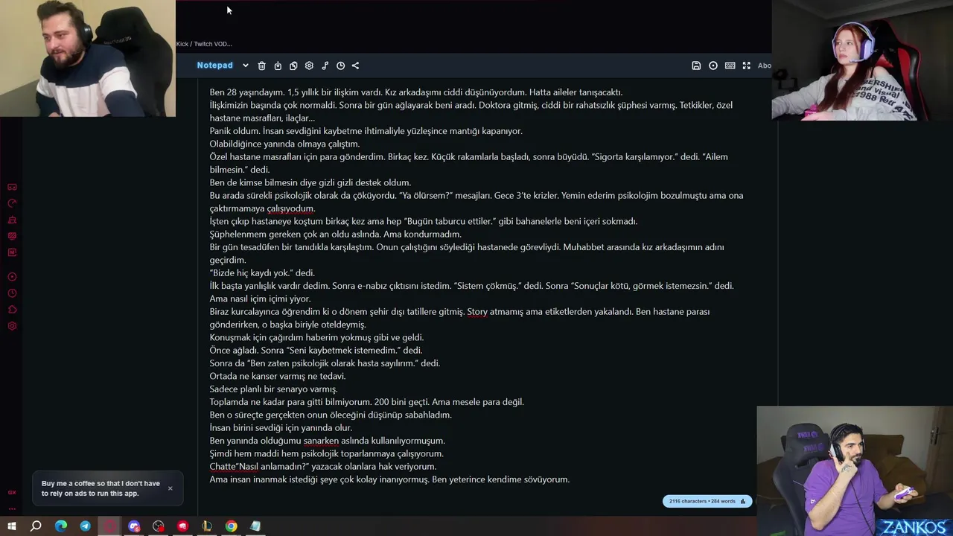The image size is (953, 536).
Task: Open the extensions cube icon in sidebar
Action: click(x=12, y=310)
